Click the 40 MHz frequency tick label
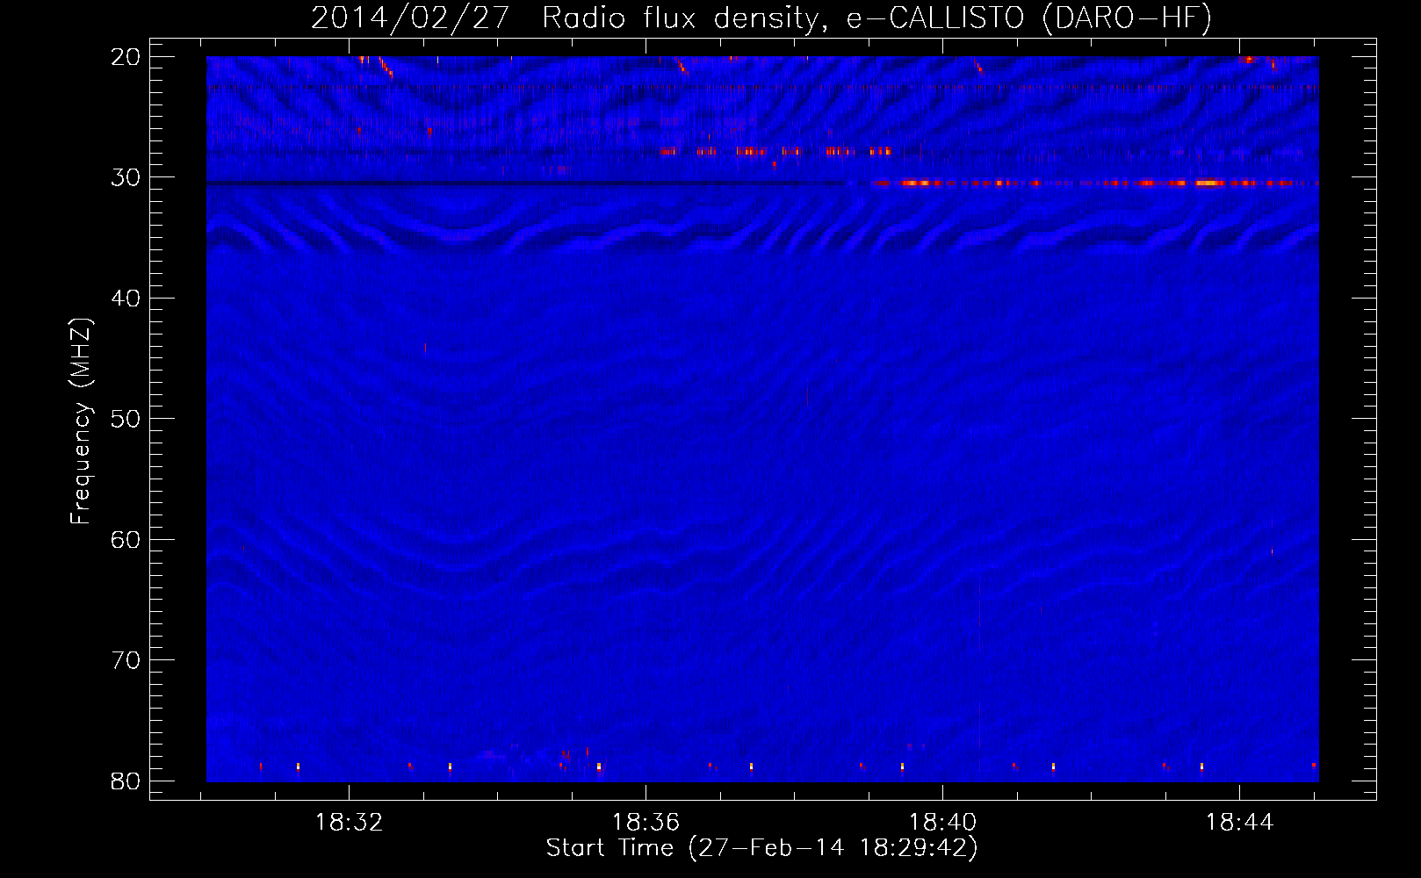Viewport: 1421px width, 878px height. tap(126, 299)
